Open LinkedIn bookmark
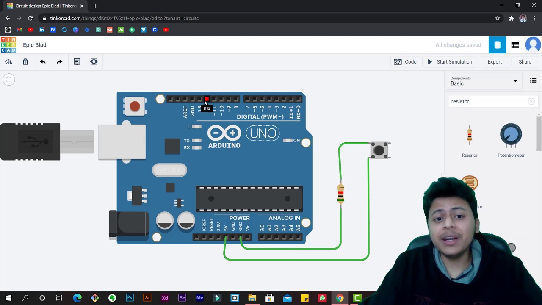 [41, 30]
